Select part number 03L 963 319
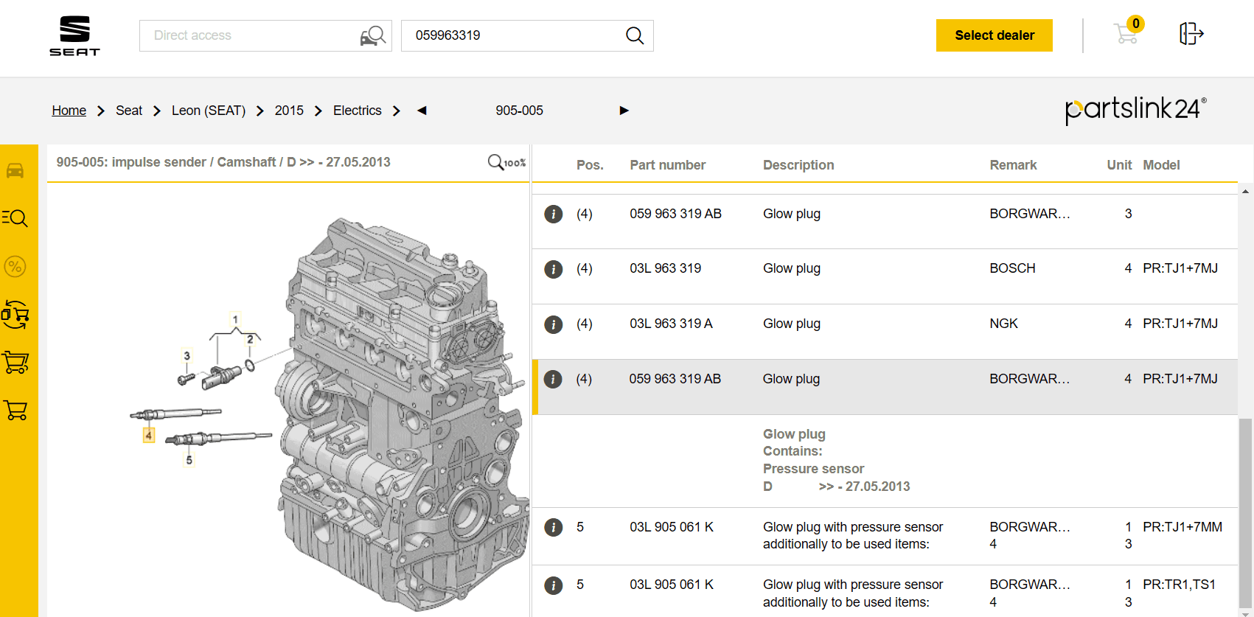This screenshot has height=617, width=1254. [666, 268]
